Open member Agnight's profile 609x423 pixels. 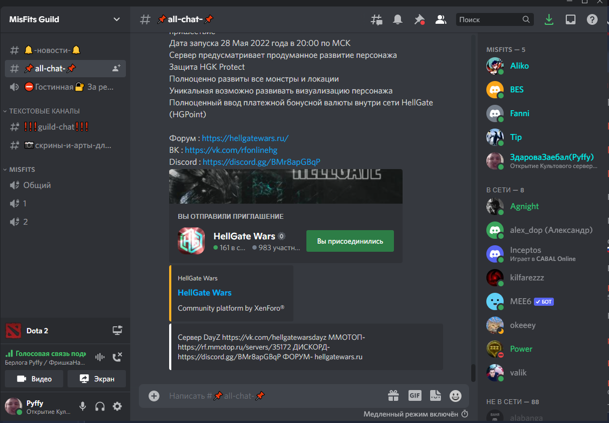pos(542,206)
